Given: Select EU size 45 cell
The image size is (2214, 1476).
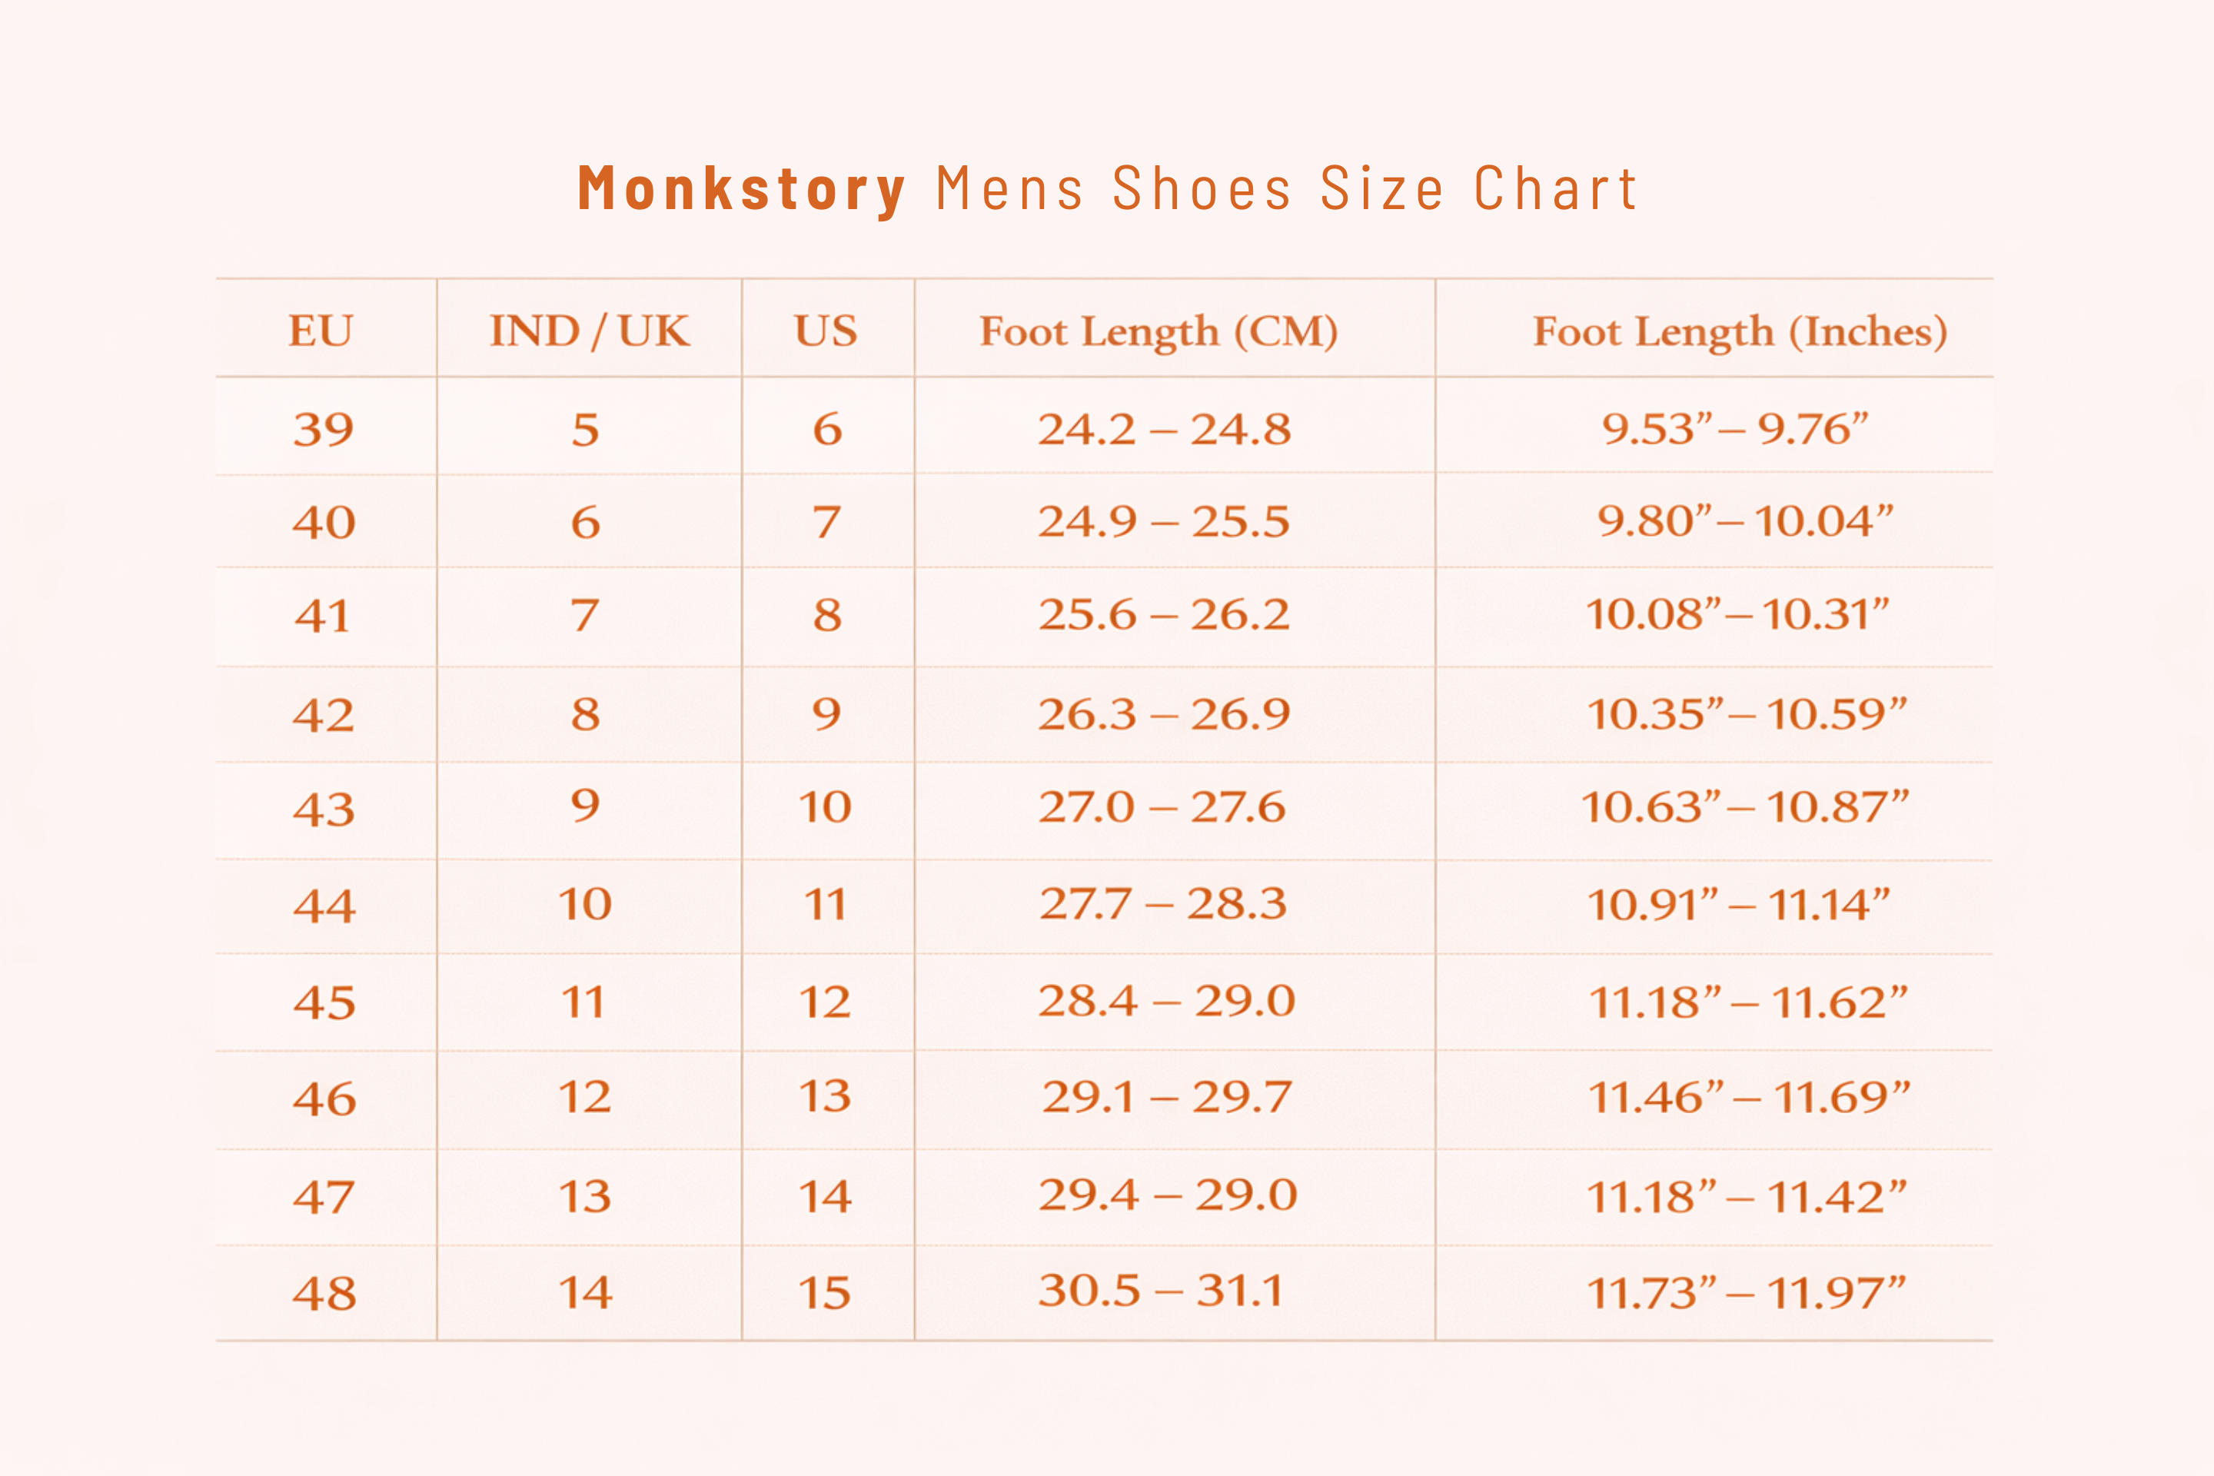Looking at the screenshot, I should (x=324, y=1002).
